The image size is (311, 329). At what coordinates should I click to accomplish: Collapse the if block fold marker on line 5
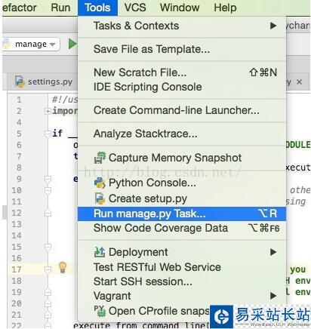pos(48,134)
